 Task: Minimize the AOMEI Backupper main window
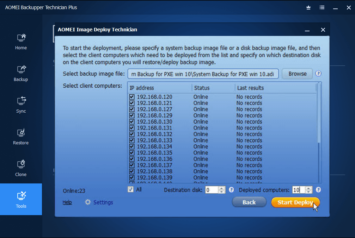(x=335, y=8)
